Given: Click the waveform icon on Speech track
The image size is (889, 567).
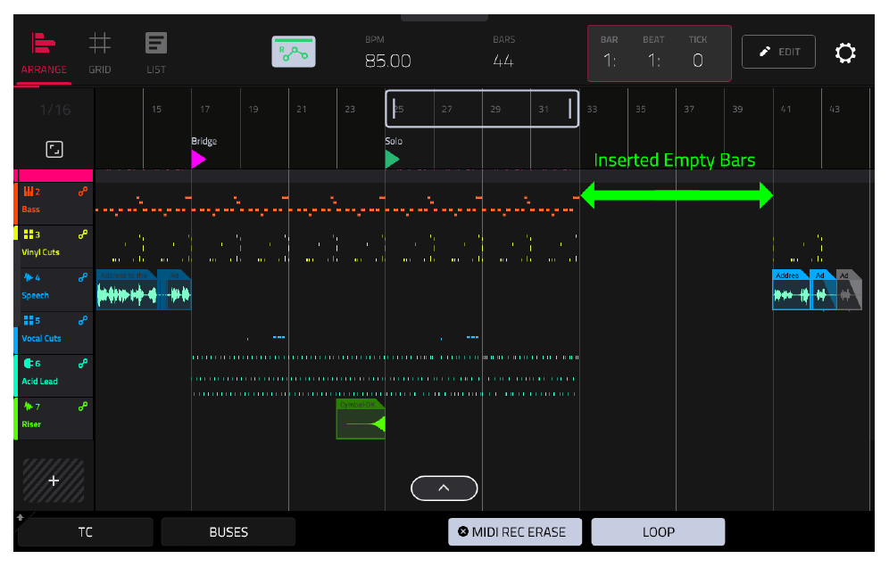Looking at the screenshot, I should (29, 277).
